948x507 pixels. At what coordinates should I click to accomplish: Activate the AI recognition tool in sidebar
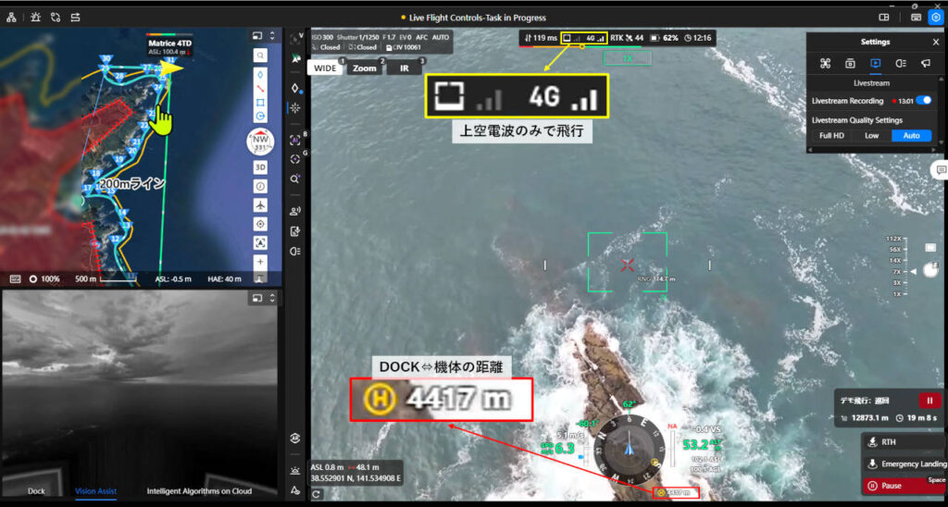[x=295, y=139]
